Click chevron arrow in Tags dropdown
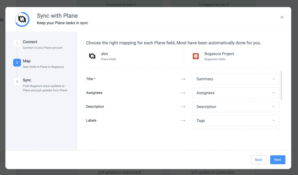The height and width of the screenshot is (175, 298). 274,121
